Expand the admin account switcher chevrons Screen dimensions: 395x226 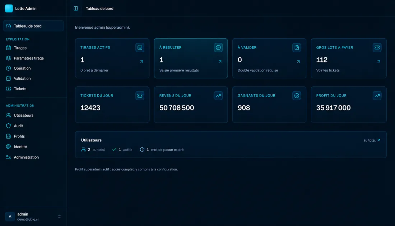[60, 216]
